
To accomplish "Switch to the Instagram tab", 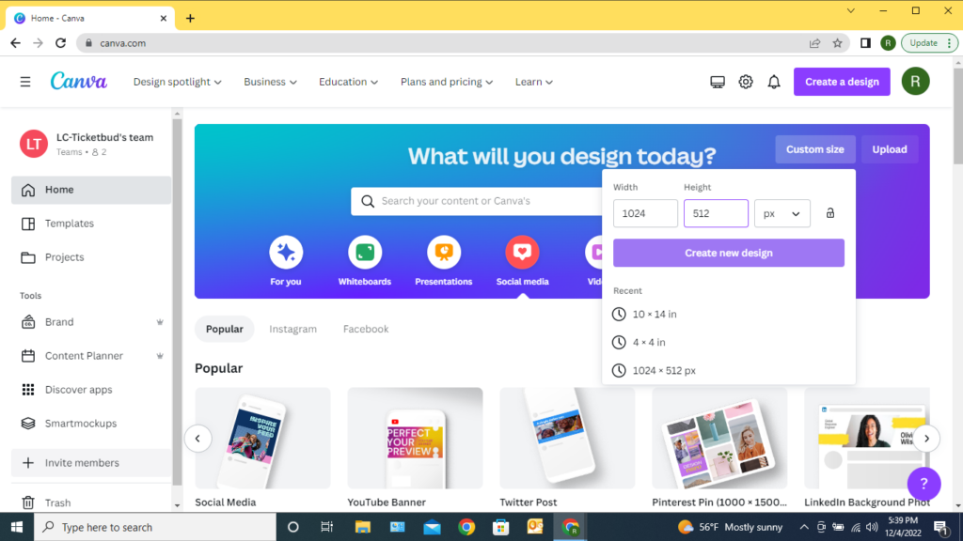I will 293,329.
